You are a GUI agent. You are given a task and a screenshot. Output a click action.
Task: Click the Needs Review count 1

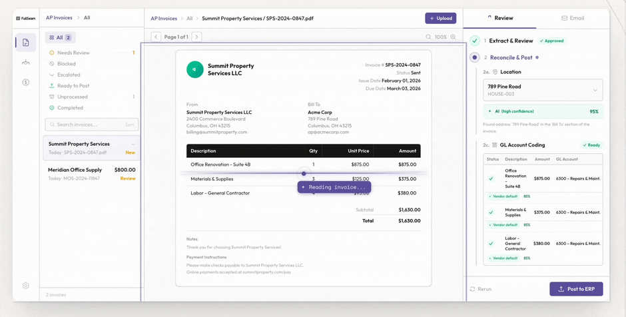(134, 53)
